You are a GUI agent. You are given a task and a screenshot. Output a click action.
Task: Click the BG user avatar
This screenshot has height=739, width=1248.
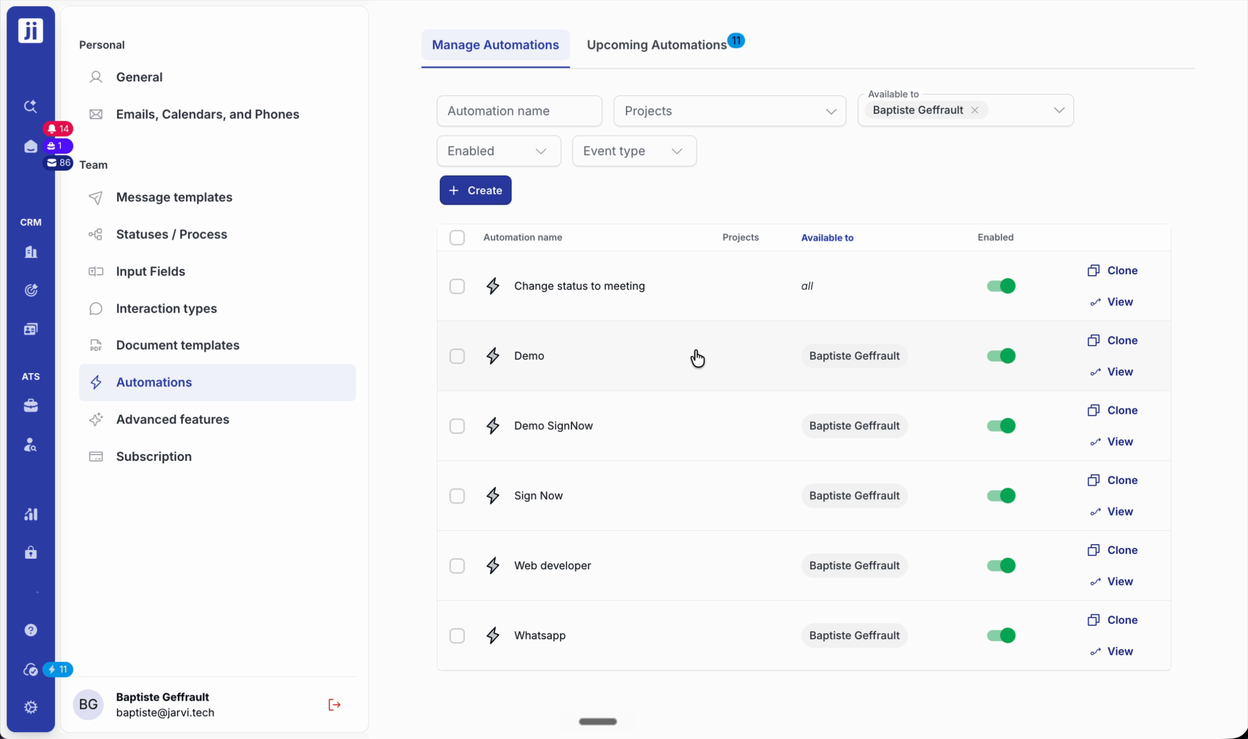point(88,705)
